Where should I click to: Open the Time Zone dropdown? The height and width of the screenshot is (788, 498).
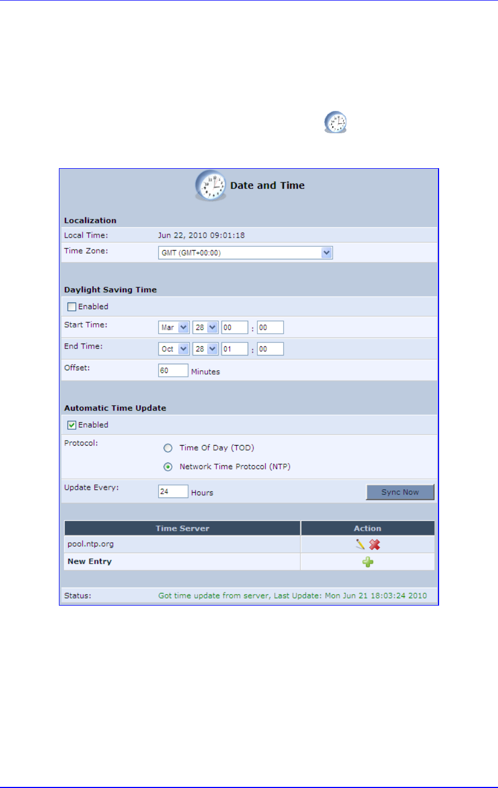click(245, 253)
